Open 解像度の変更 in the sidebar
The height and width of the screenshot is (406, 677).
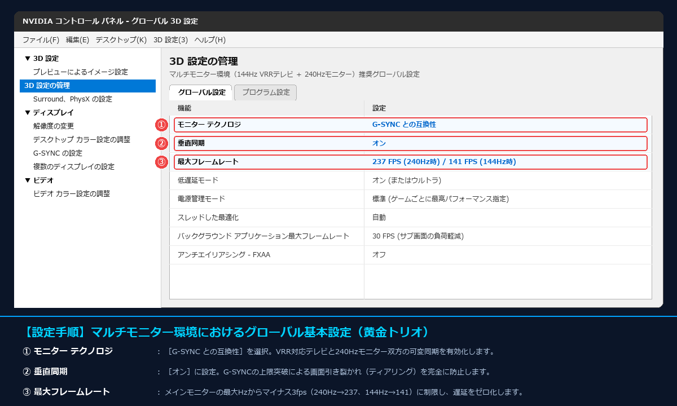54,126
